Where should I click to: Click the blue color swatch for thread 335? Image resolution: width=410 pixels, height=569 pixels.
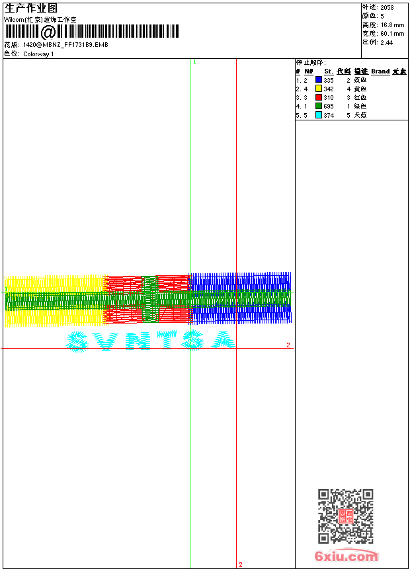[x=319, y=80]
